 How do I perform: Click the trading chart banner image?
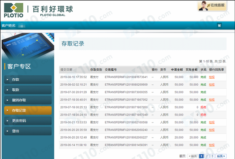click(27, 46)
